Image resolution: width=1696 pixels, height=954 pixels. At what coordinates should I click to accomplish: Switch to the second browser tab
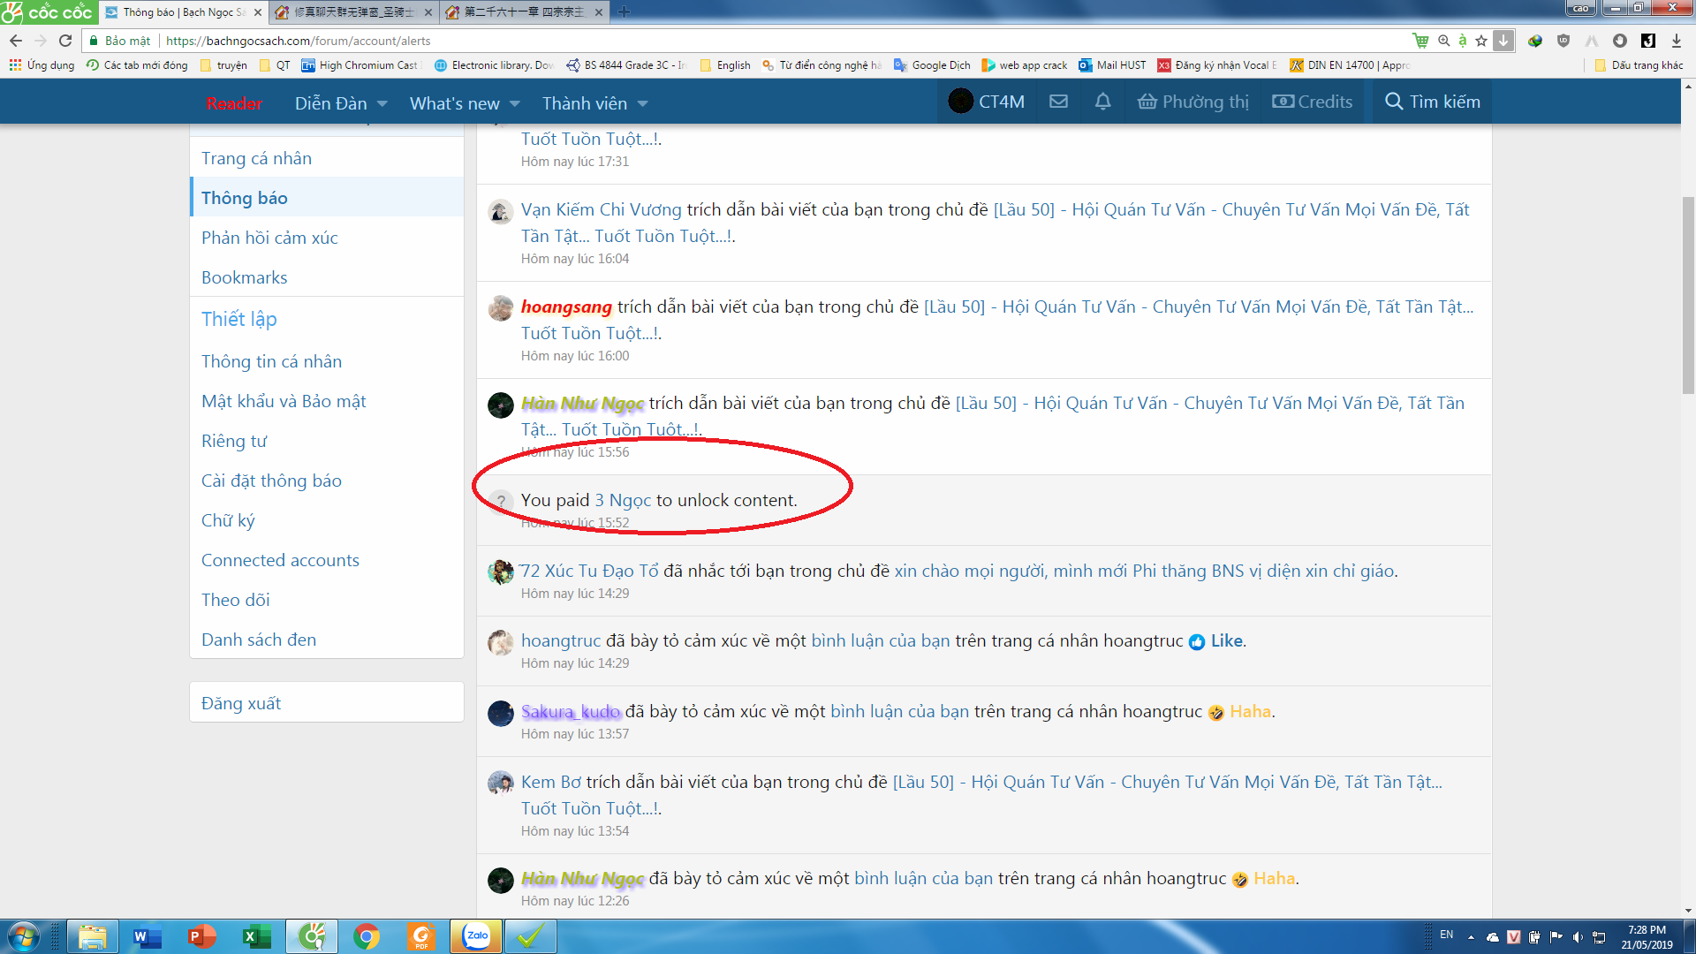[353, 12]
